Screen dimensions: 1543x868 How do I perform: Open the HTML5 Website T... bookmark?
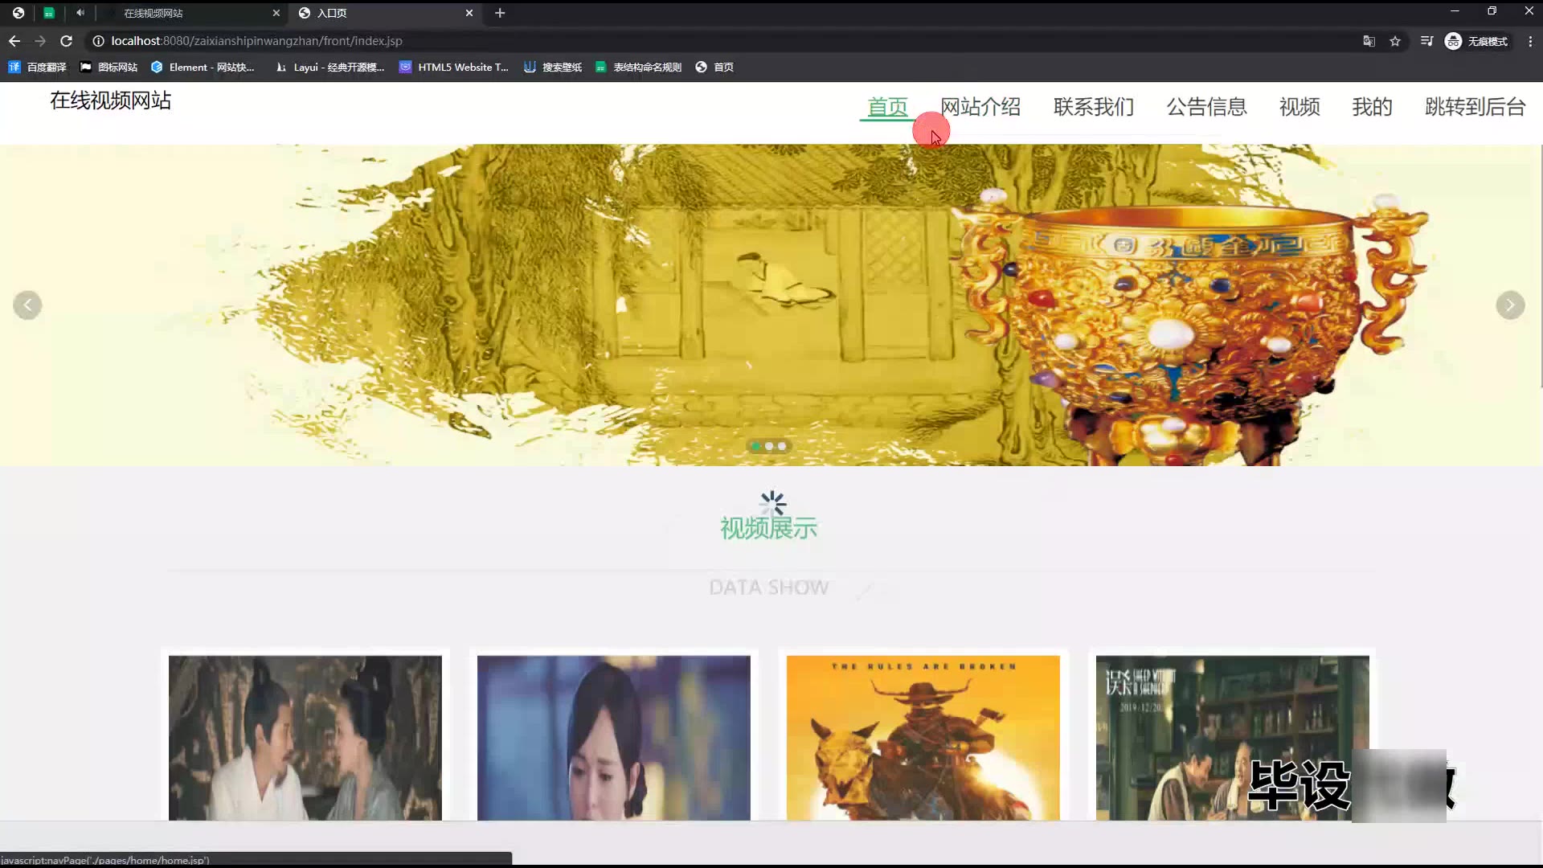[454, 68]
